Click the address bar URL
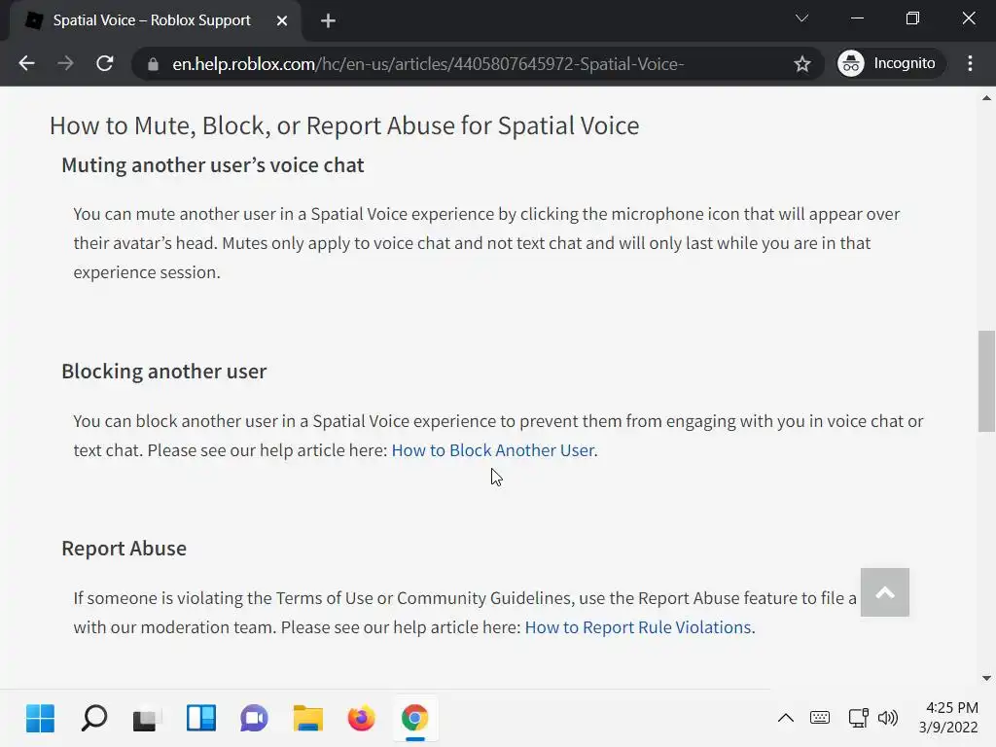This screenshot has height=747, width=996. [428, 64]
